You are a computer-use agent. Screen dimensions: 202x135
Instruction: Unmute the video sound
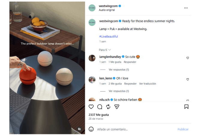click(79, 129)
